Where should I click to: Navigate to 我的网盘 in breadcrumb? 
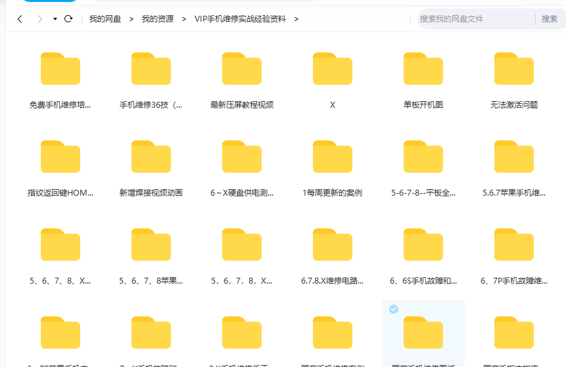[105, 19]
